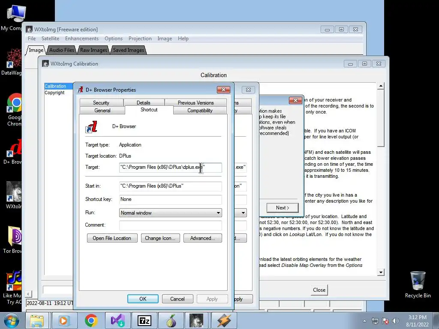
Task: Switch to the Audio Files tab
Action: 62,50
